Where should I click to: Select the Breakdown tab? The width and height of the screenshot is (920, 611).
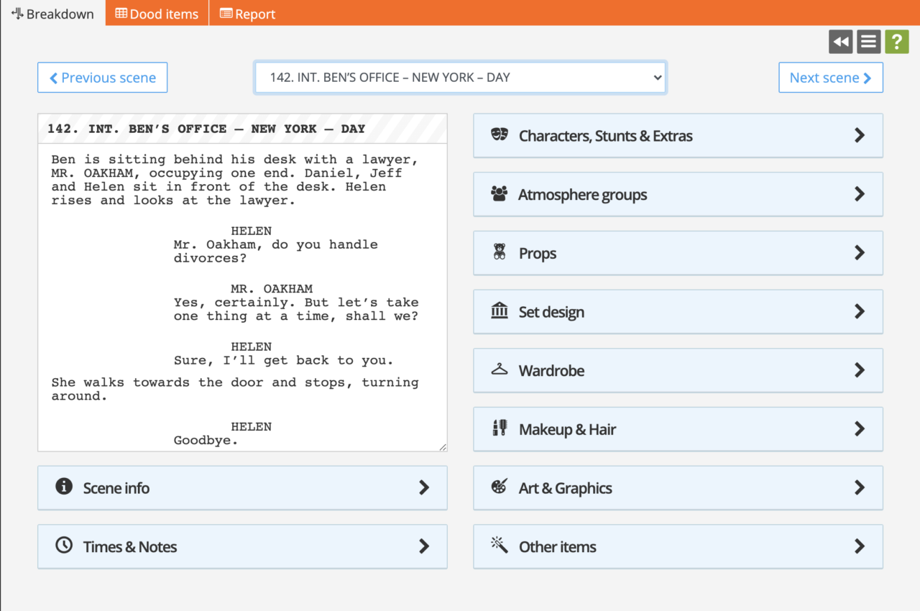click(x=52, y=14)
